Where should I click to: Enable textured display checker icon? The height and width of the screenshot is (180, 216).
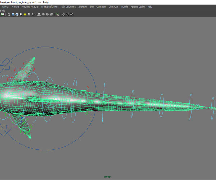[21, 14]
